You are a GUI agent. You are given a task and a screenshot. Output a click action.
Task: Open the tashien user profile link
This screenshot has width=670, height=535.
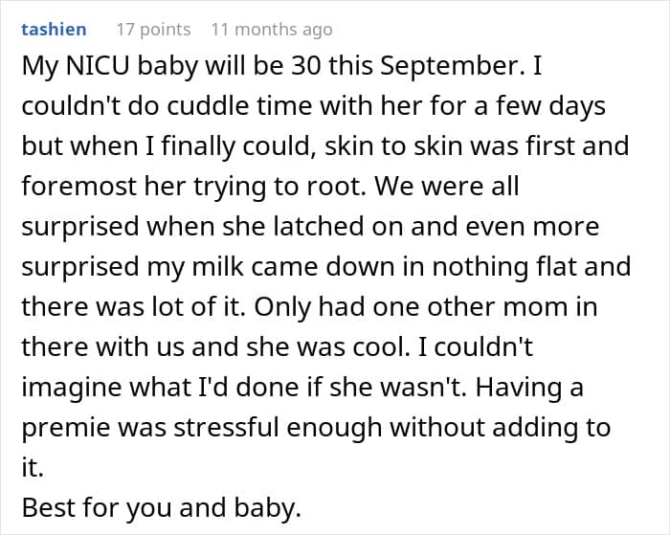(54, 30)
